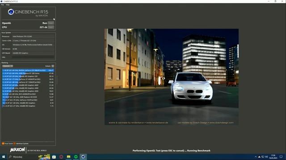
Task: Click the benchmark status message text
Action: pos(172,151)
